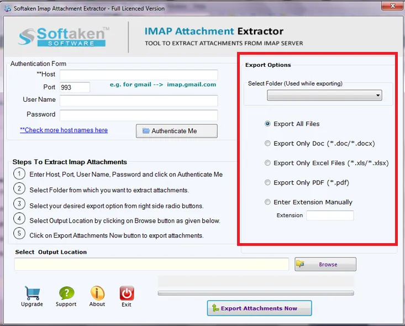This screenshot has width=405, height=326.
Task: Click the Steps To Extract Imap Attachments heading
Action: [70, 162]
